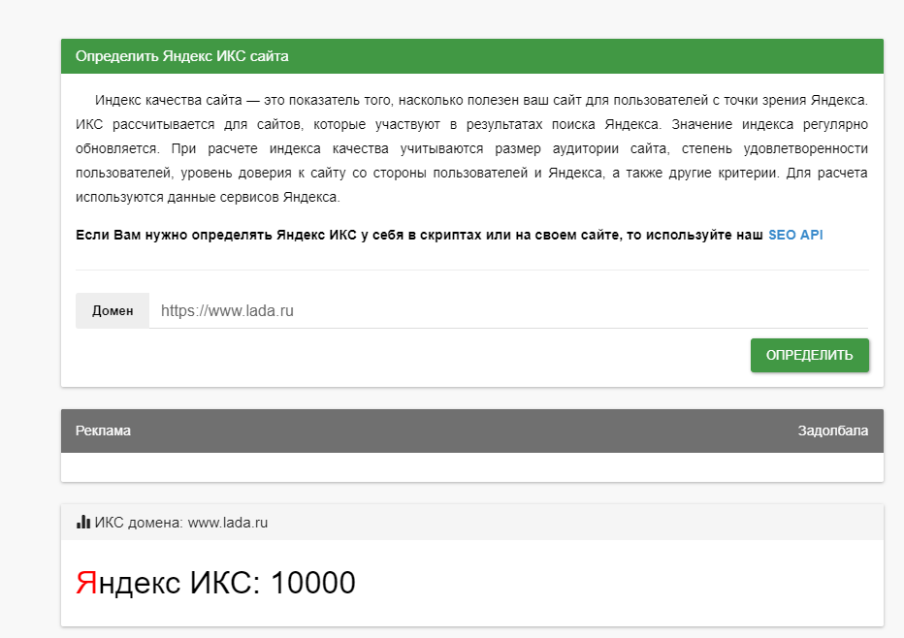
Task: Open the SEO API link
Action: pos(795,236)
